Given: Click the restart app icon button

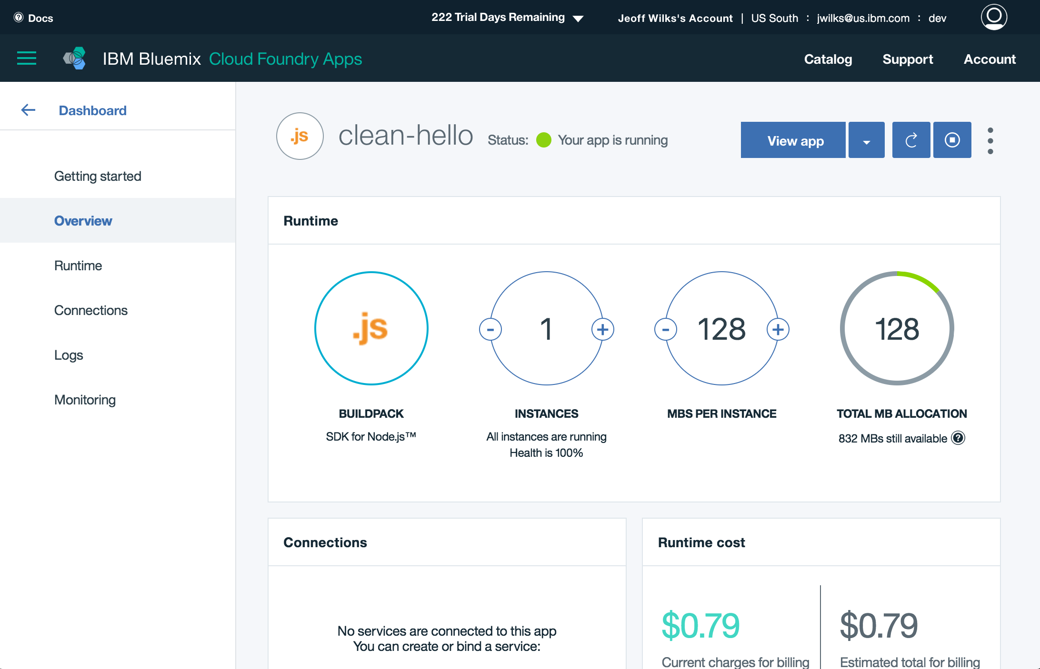Looking at the screenshot, I should pos(911,140).
